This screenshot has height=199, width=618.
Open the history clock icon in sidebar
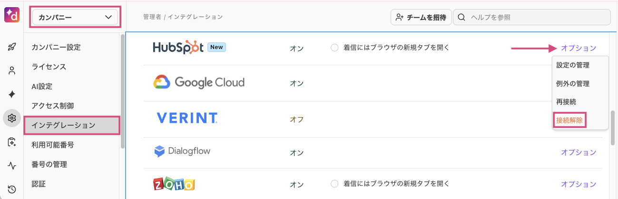click(x=12, y=189)
